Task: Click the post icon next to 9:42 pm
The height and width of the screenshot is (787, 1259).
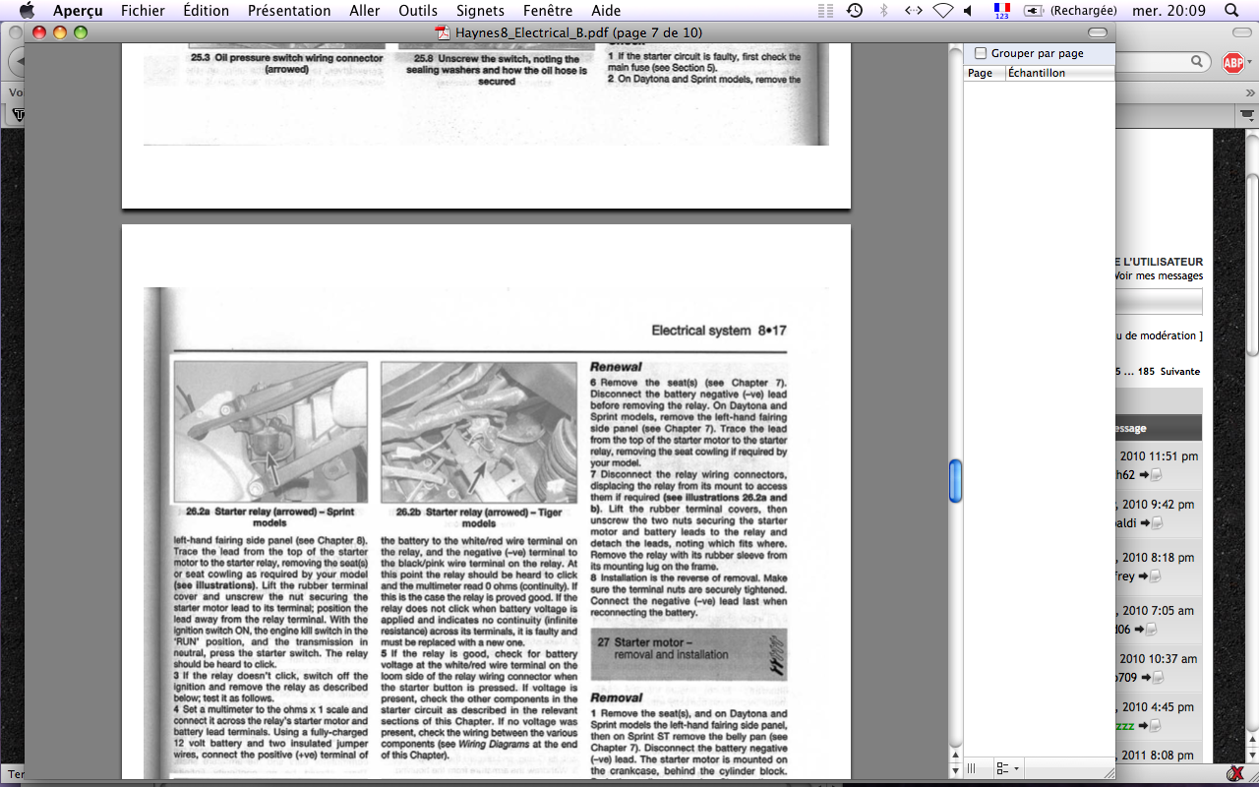Action: [x=1157, y=524]
